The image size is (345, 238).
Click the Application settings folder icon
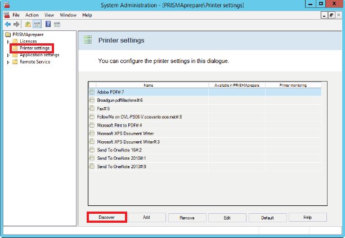coord(15,55)
